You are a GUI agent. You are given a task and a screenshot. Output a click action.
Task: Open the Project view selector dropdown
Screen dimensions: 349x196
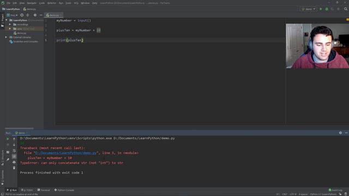pos(12,15)
